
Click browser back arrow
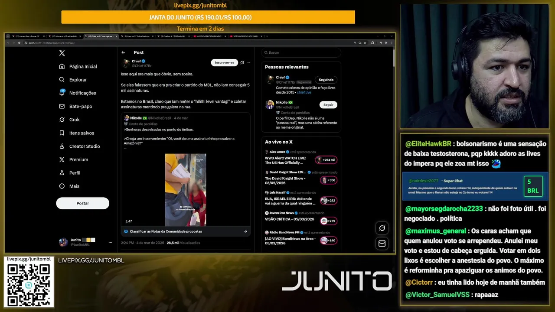click(8, 43)
